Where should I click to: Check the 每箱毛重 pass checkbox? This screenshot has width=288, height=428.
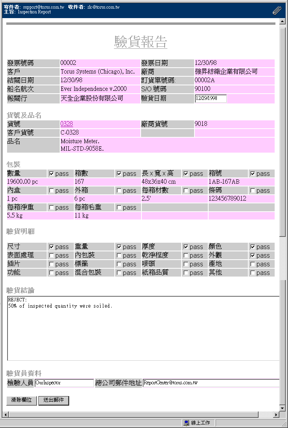119,207
